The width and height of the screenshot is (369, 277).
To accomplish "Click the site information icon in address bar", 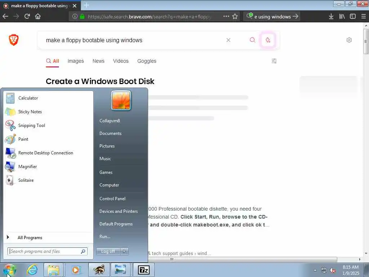I will pos(75,16).
